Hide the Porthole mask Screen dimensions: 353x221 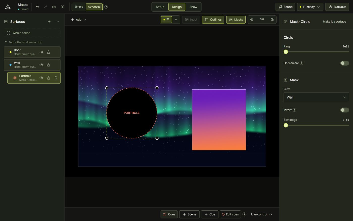[x=41, y=78]
